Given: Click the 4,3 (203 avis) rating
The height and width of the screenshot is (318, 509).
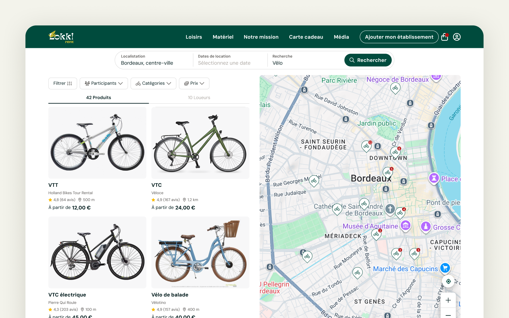Looking at the screenshot, I should (63, 309).
